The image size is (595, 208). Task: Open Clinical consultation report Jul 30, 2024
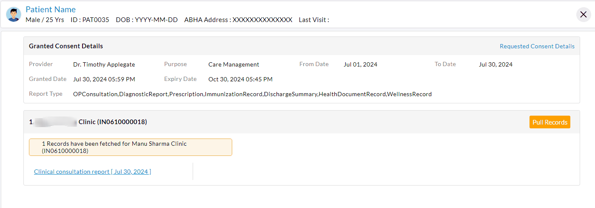tap(92, 172)
